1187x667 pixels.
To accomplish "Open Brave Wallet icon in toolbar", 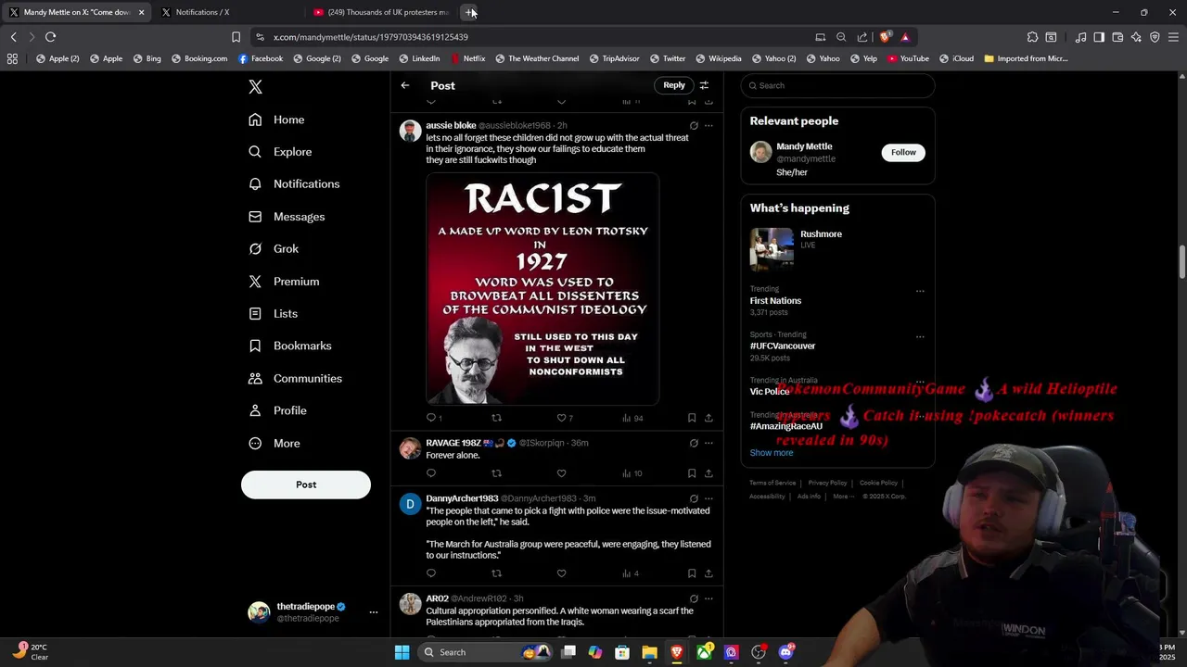I will pos(1117,37).
